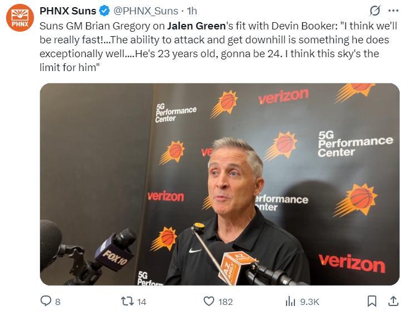409x316 pixels.
Task: Click the repost count of 14
Action: [x=141, y=302]
